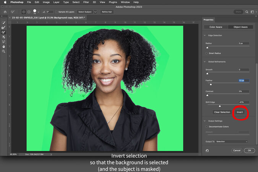Choose the subtract-from-selection minus icon
The image size is (258, 172).
29,12
